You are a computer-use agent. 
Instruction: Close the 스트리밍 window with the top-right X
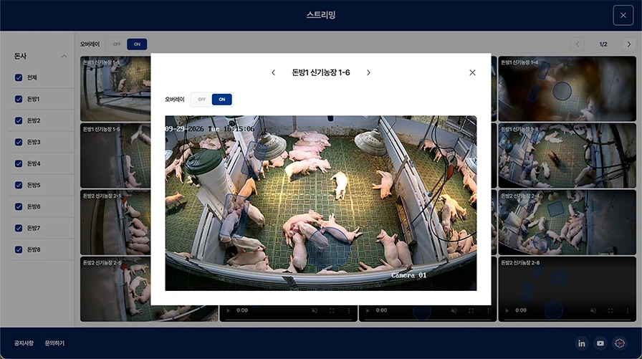point(623,16)
